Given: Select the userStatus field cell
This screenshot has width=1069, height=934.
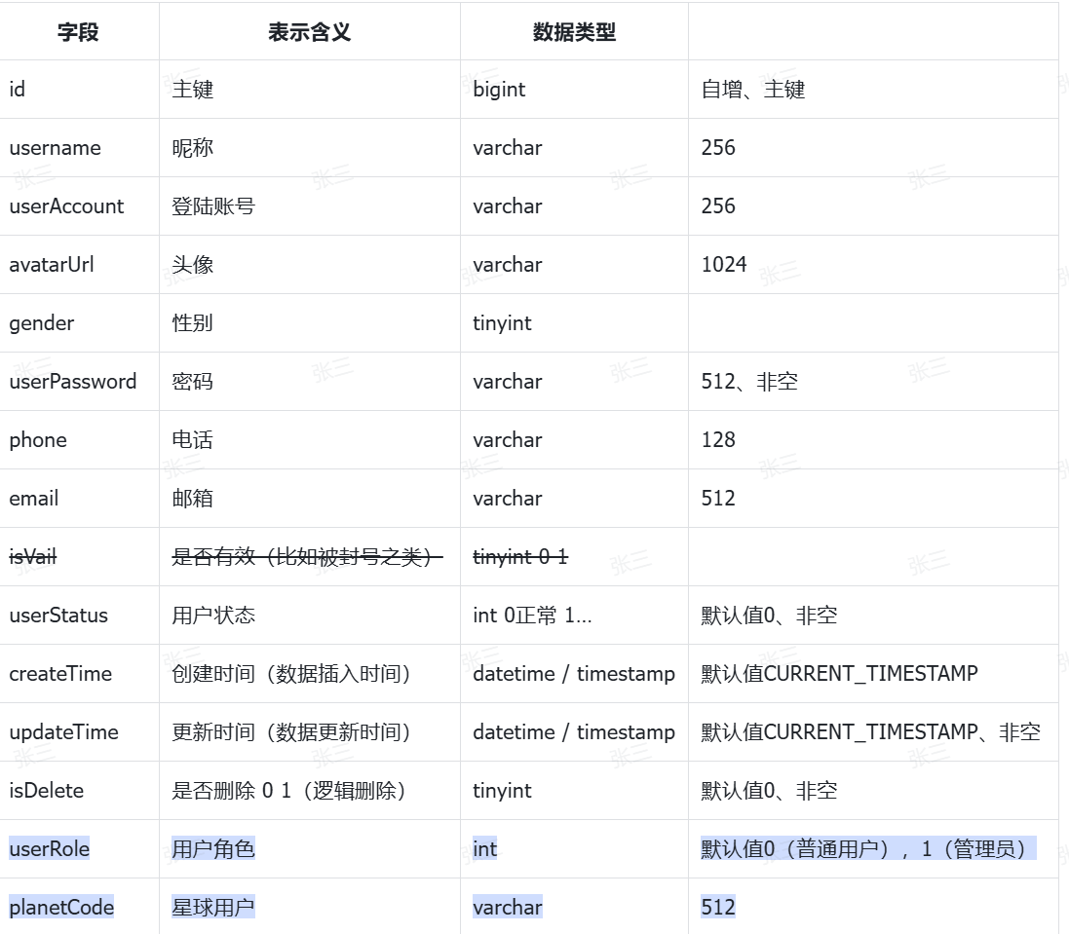Looking at the screenshot, I should tap(58, 616).
